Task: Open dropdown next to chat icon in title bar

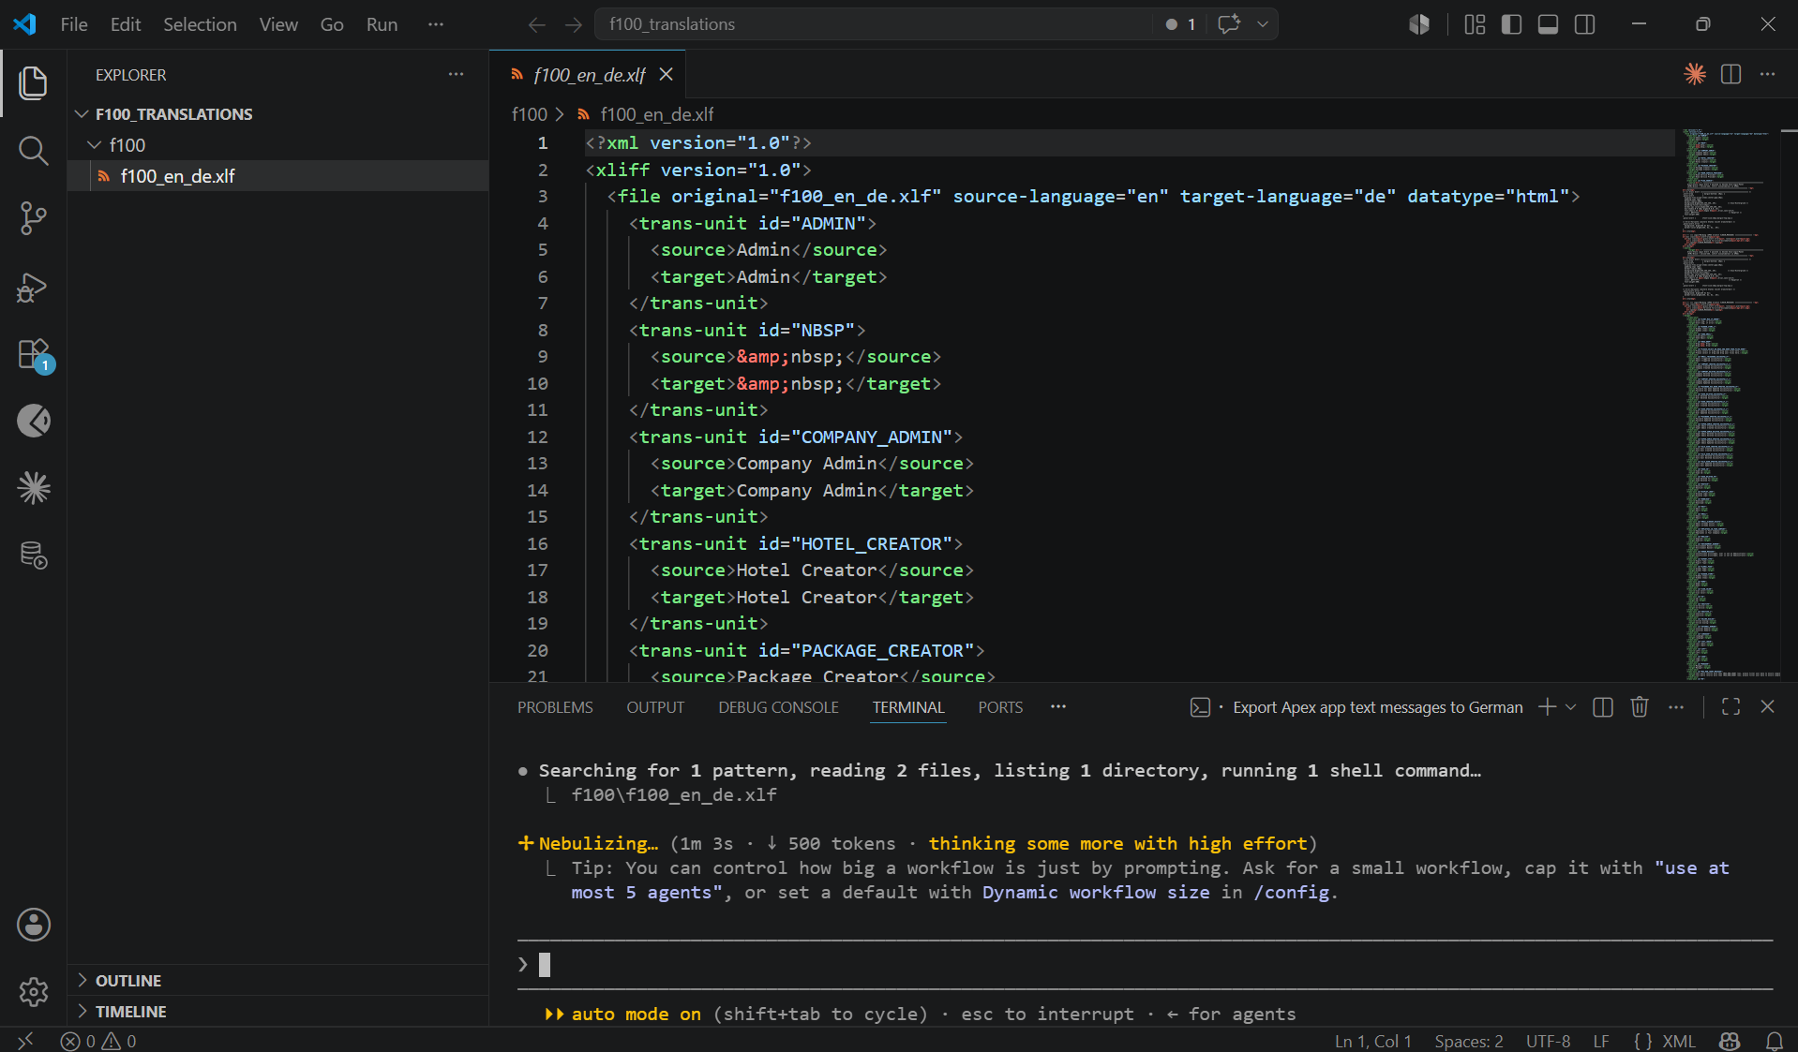Action: [1263, 24]
